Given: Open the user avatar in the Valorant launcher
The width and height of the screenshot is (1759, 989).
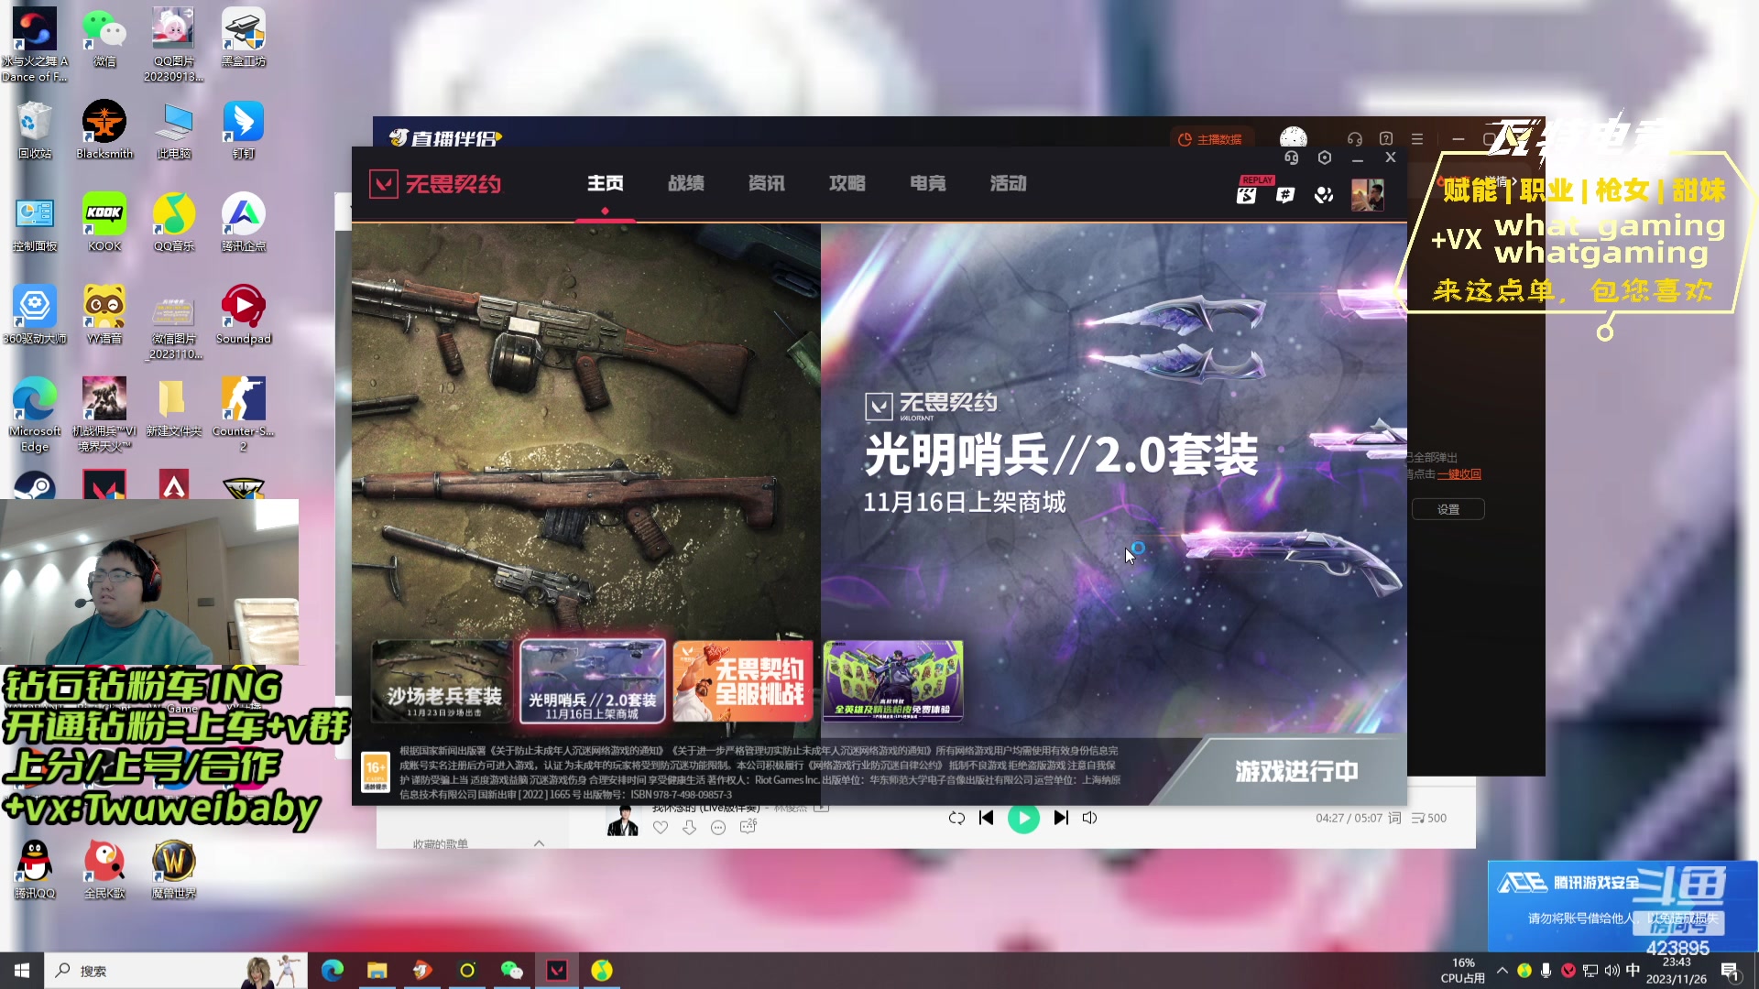Looking at the screenshot, I should coord(1368,194).
